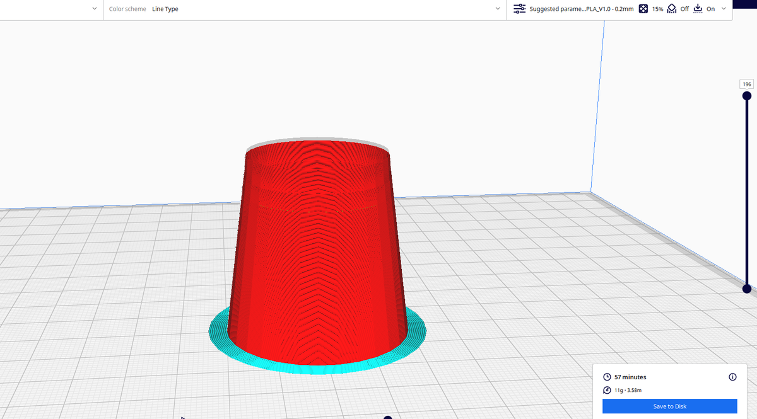Toggle the adhesion setting currently On
The width and height of the screenshot is (757, 419).
click(x=711, y=9)
